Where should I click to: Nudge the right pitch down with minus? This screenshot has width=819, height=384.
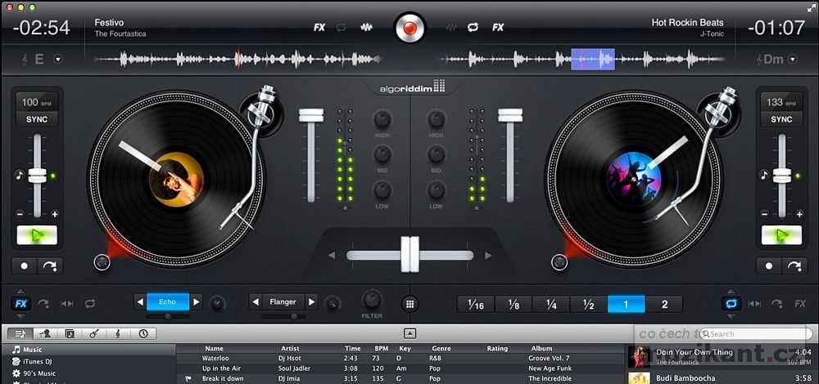point(764,213)
